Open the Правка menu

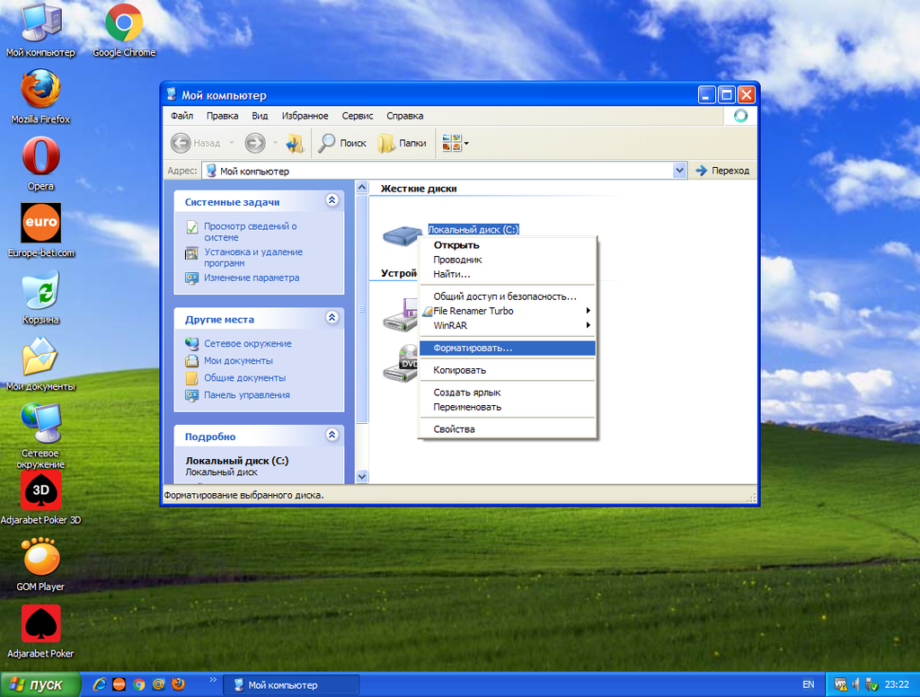click(x=223, y=116)
